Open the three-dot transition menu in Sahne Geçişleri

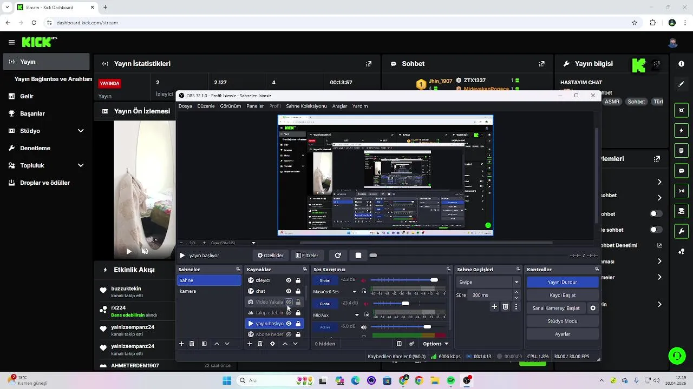click(x=516, y=306)
